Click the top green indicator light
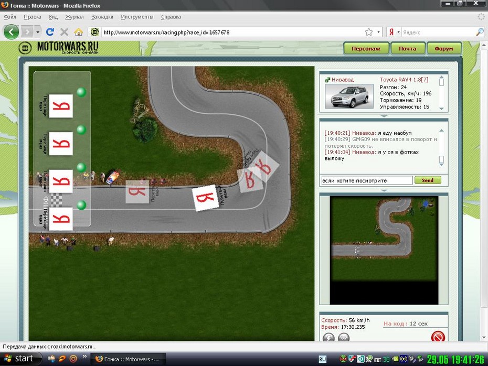The height and width of the screenshot is (366, 488). (x=81, y=92)
